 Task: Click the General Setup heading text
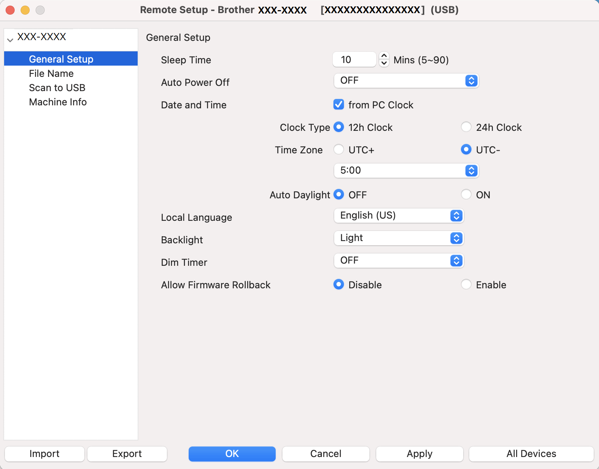[x=178, y=37]
